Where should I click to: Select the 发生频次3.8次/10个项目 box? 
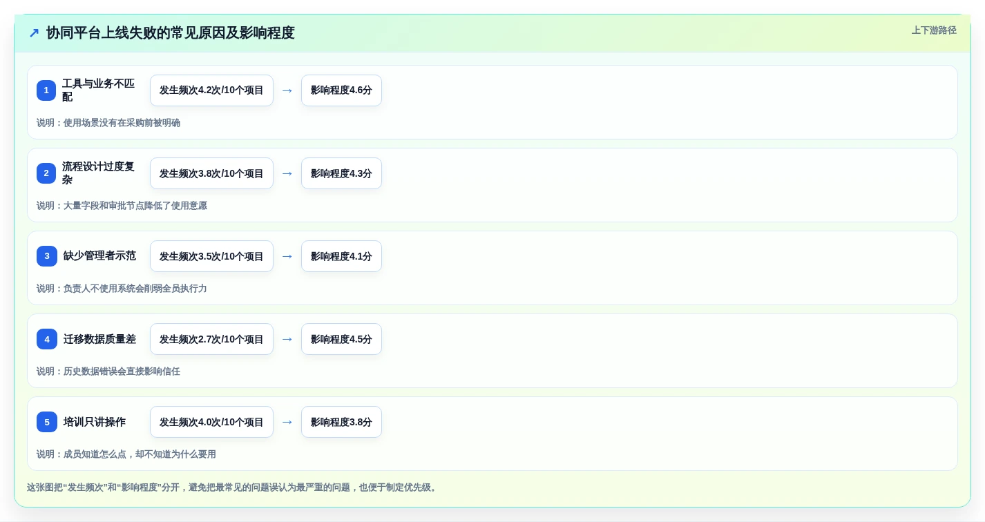(x=211, y=173)
